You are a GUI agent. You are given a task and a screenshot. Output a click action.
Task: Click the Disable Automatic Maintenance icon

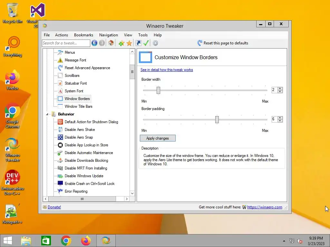tap(60, 153)
